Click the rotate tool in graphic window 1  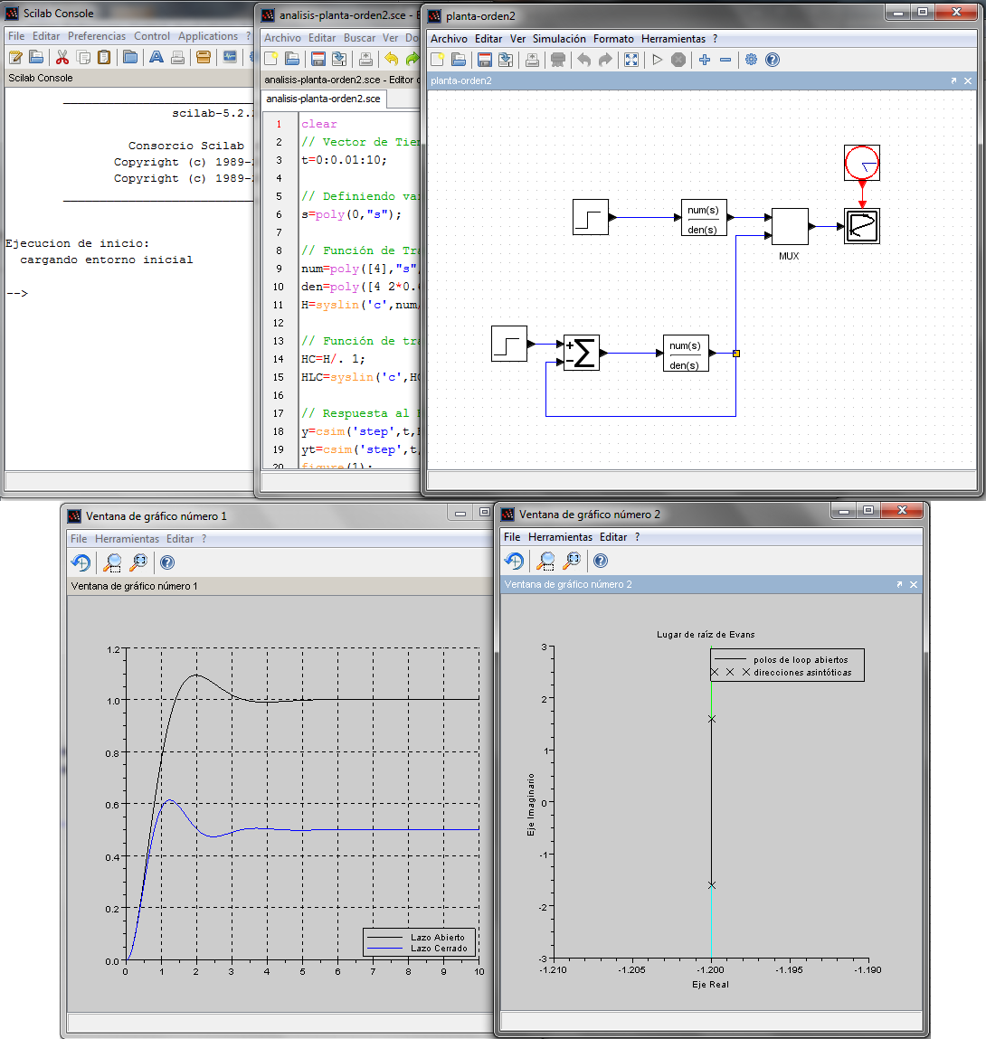81,562
